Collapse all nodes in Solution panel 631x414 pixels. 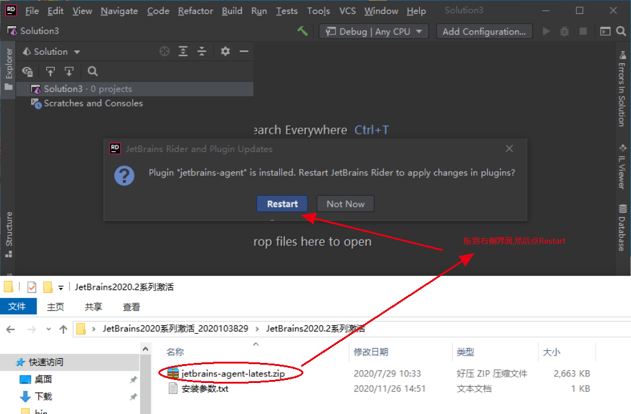pos(202,52)
